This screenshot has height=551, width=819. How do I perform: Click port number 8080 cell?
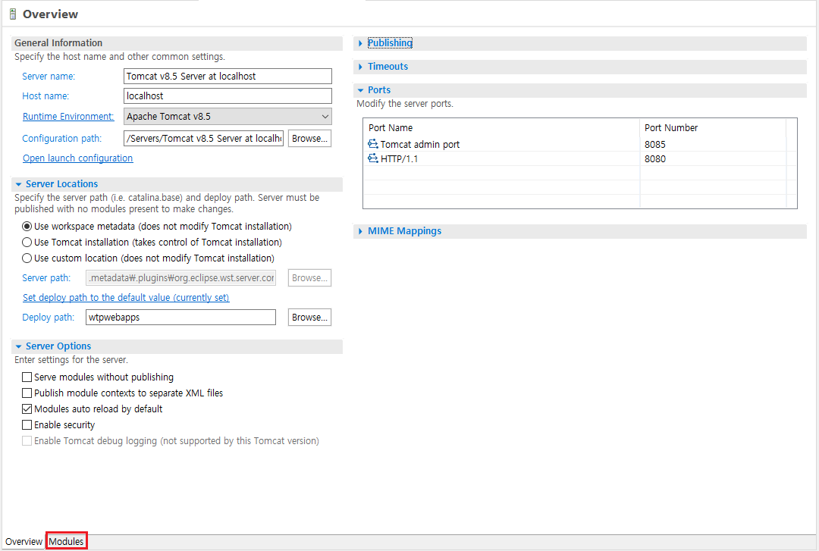[x=655, y=158]
